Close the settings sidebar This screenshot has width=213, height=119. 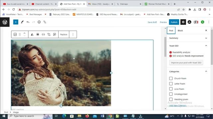point(206,30)
